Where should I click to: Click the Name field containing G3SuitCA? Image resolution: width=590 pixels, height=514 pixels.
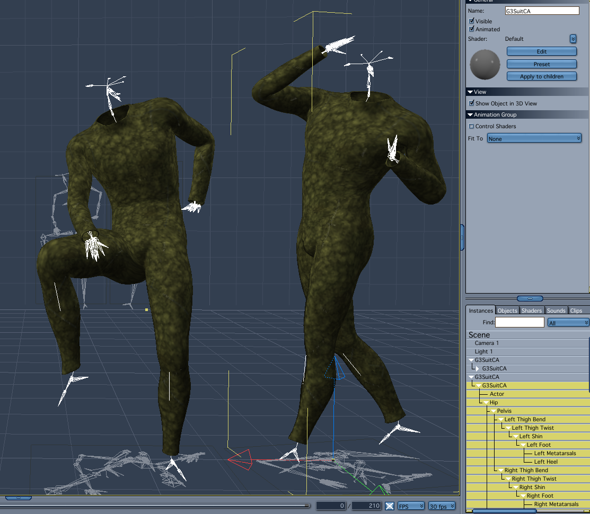[542, 11]
